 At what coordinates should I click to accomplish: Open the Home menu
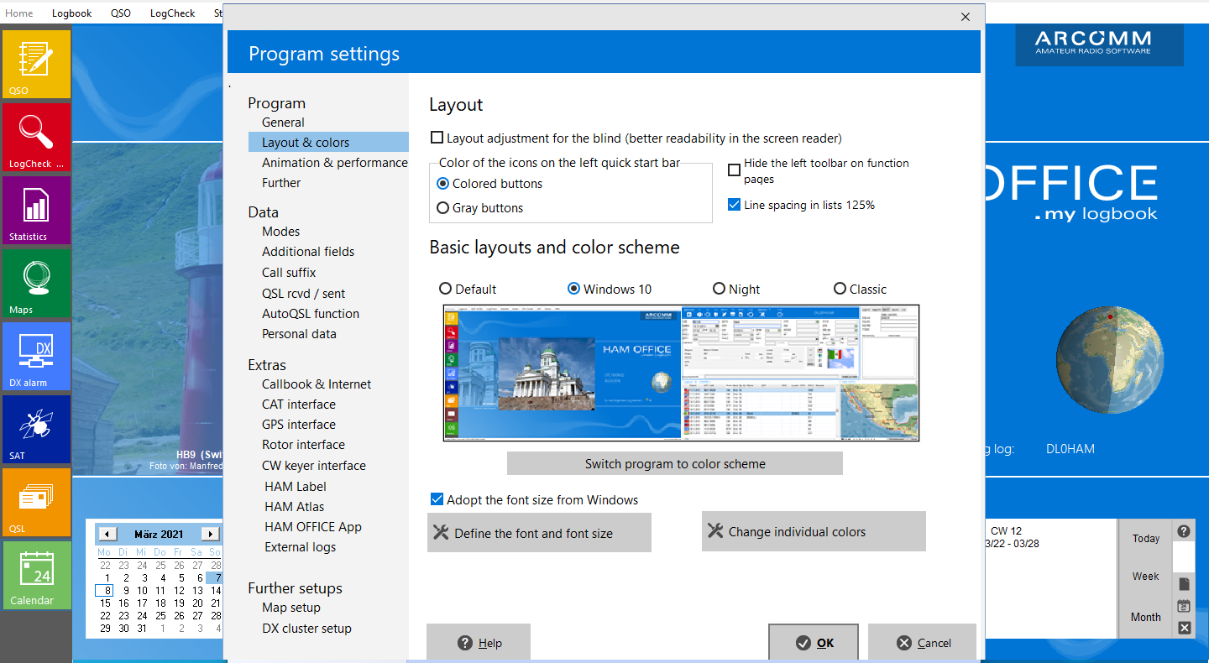(19, 13)
